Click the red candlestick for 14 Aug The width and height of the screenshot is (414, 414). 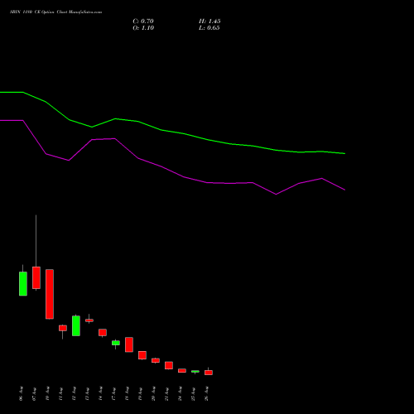(x=103, y=332)
